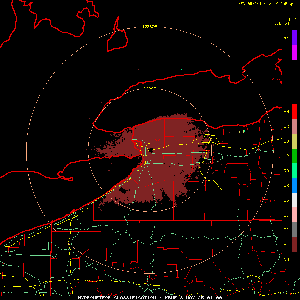Click the UK magenta legend swatch
This screenshot has height=300, width=300.
[294, 52]
